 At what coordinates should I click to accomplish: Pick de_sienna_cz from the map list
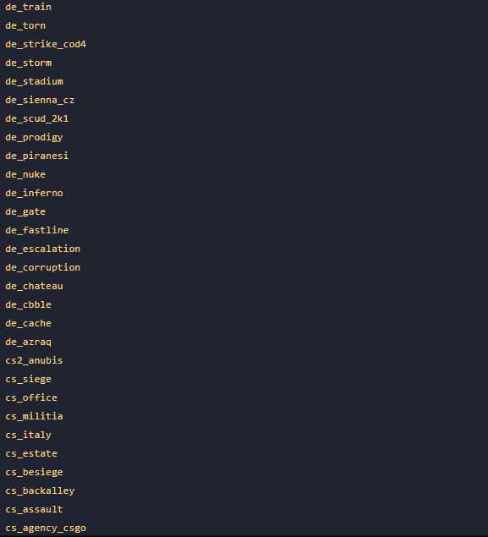(x=40, y=100)
